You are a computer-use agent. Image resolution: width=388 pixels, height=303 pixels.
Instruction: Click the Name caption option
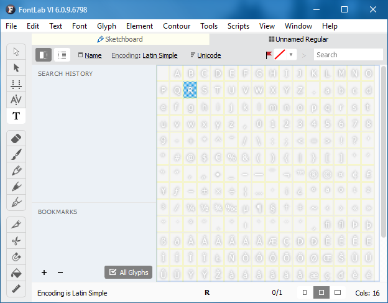point(90,55)
